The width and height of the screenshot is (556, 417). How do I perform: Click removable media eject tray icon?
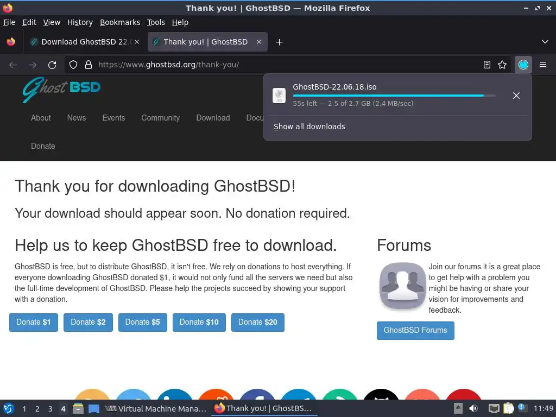pos(458,408)
